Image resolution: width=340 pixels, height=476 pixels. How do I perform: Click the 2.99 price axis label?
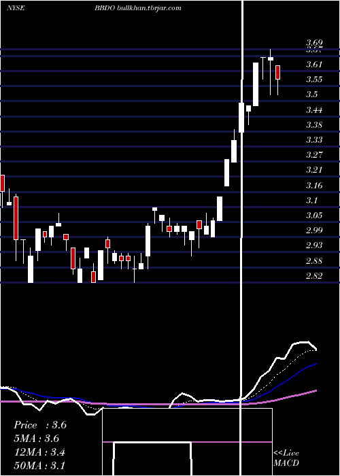(314, 230)
